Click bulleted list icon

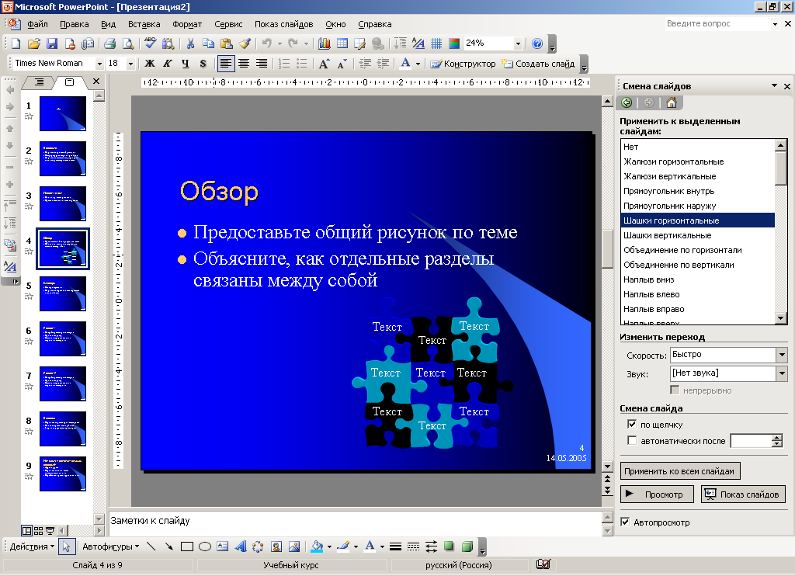pyautogui.click(x=302, y=64)
